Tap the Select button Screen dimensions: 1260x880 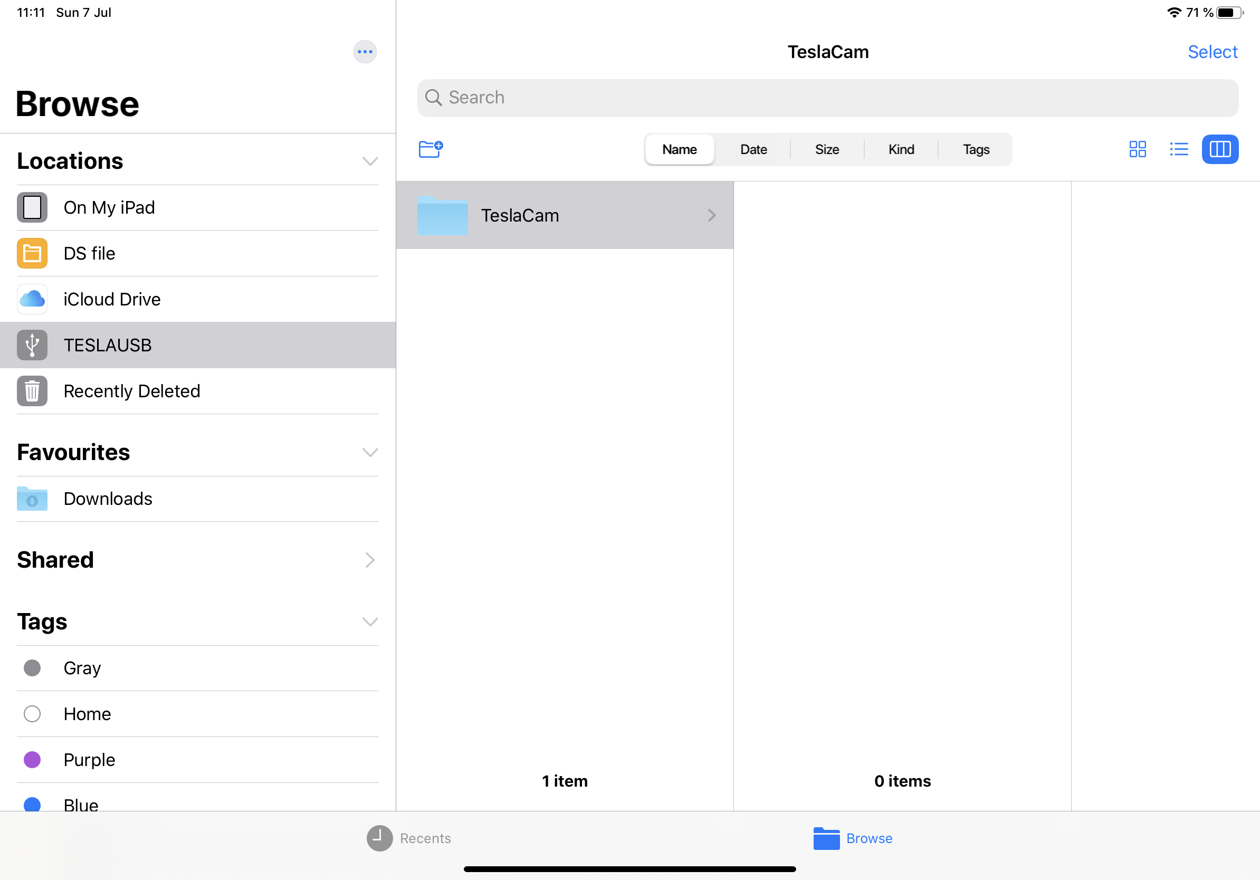tap(1213, 52)
